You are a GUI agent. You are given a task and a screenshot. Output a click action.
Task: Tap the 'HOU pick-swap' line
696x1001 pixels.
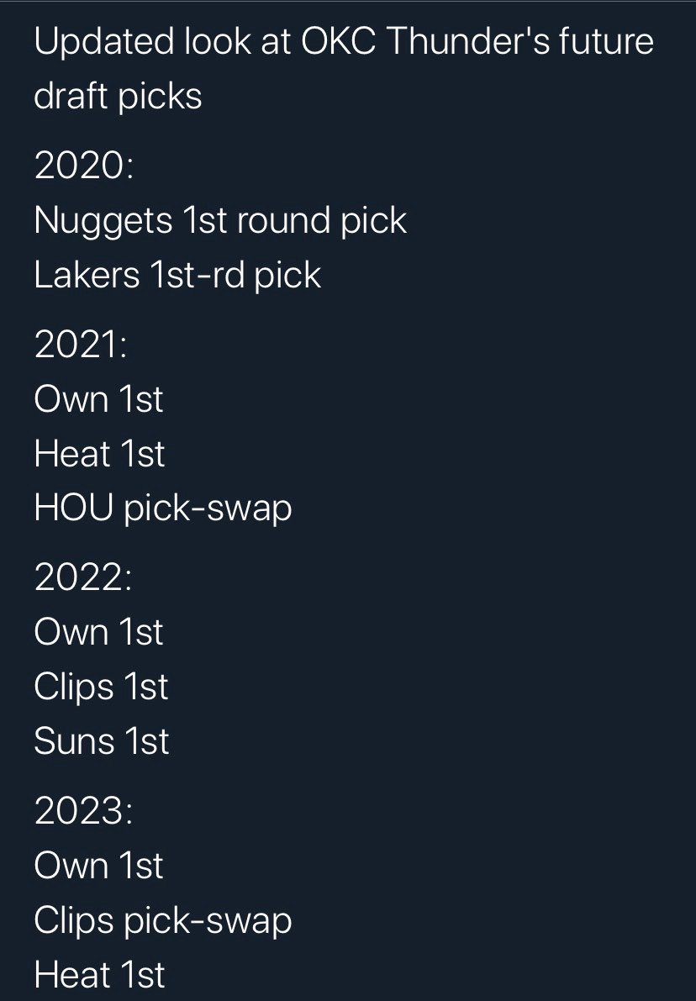pyautogui.click(x=163, y=508)
